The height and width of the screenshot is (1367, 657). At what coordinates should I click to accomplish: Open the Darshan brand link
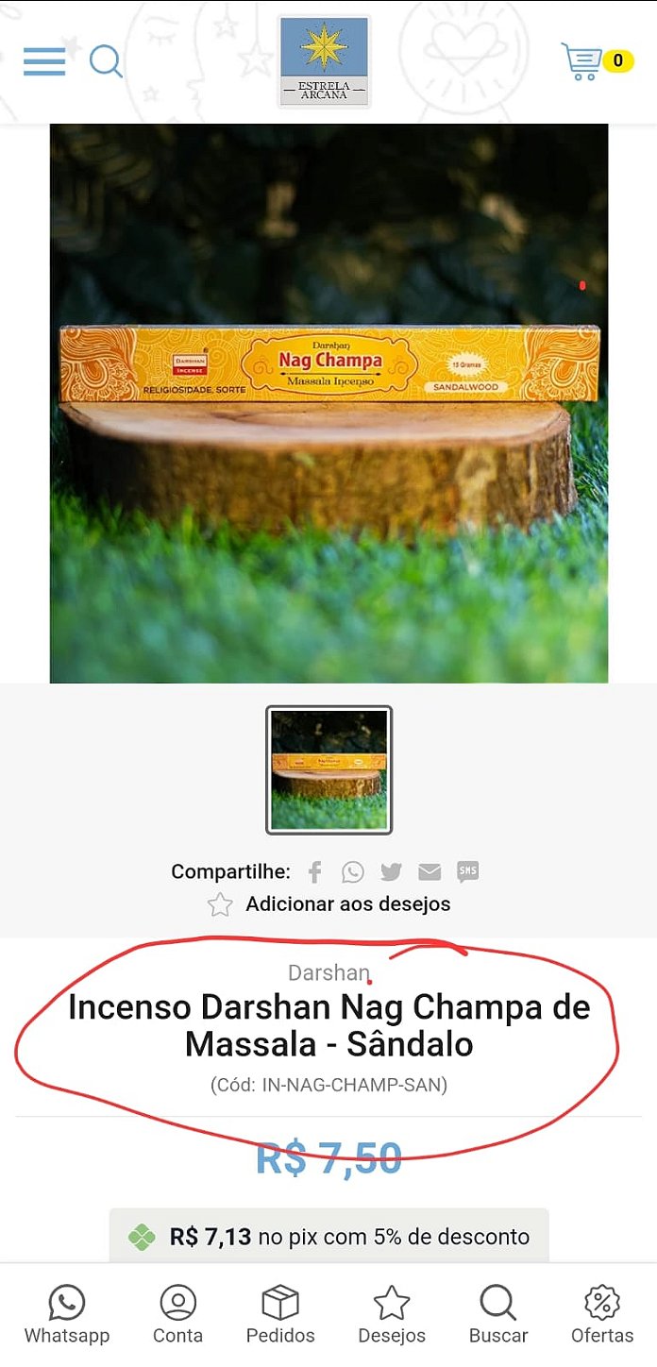pyautogui.click(x=328, y=972)
